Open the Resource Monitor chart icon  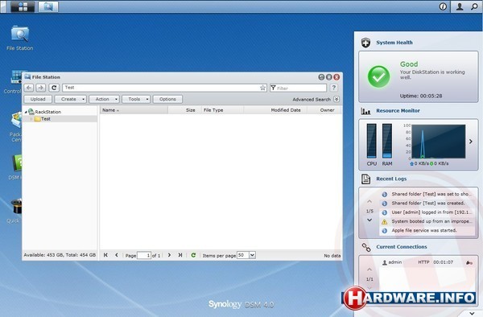tap(365, 111)
